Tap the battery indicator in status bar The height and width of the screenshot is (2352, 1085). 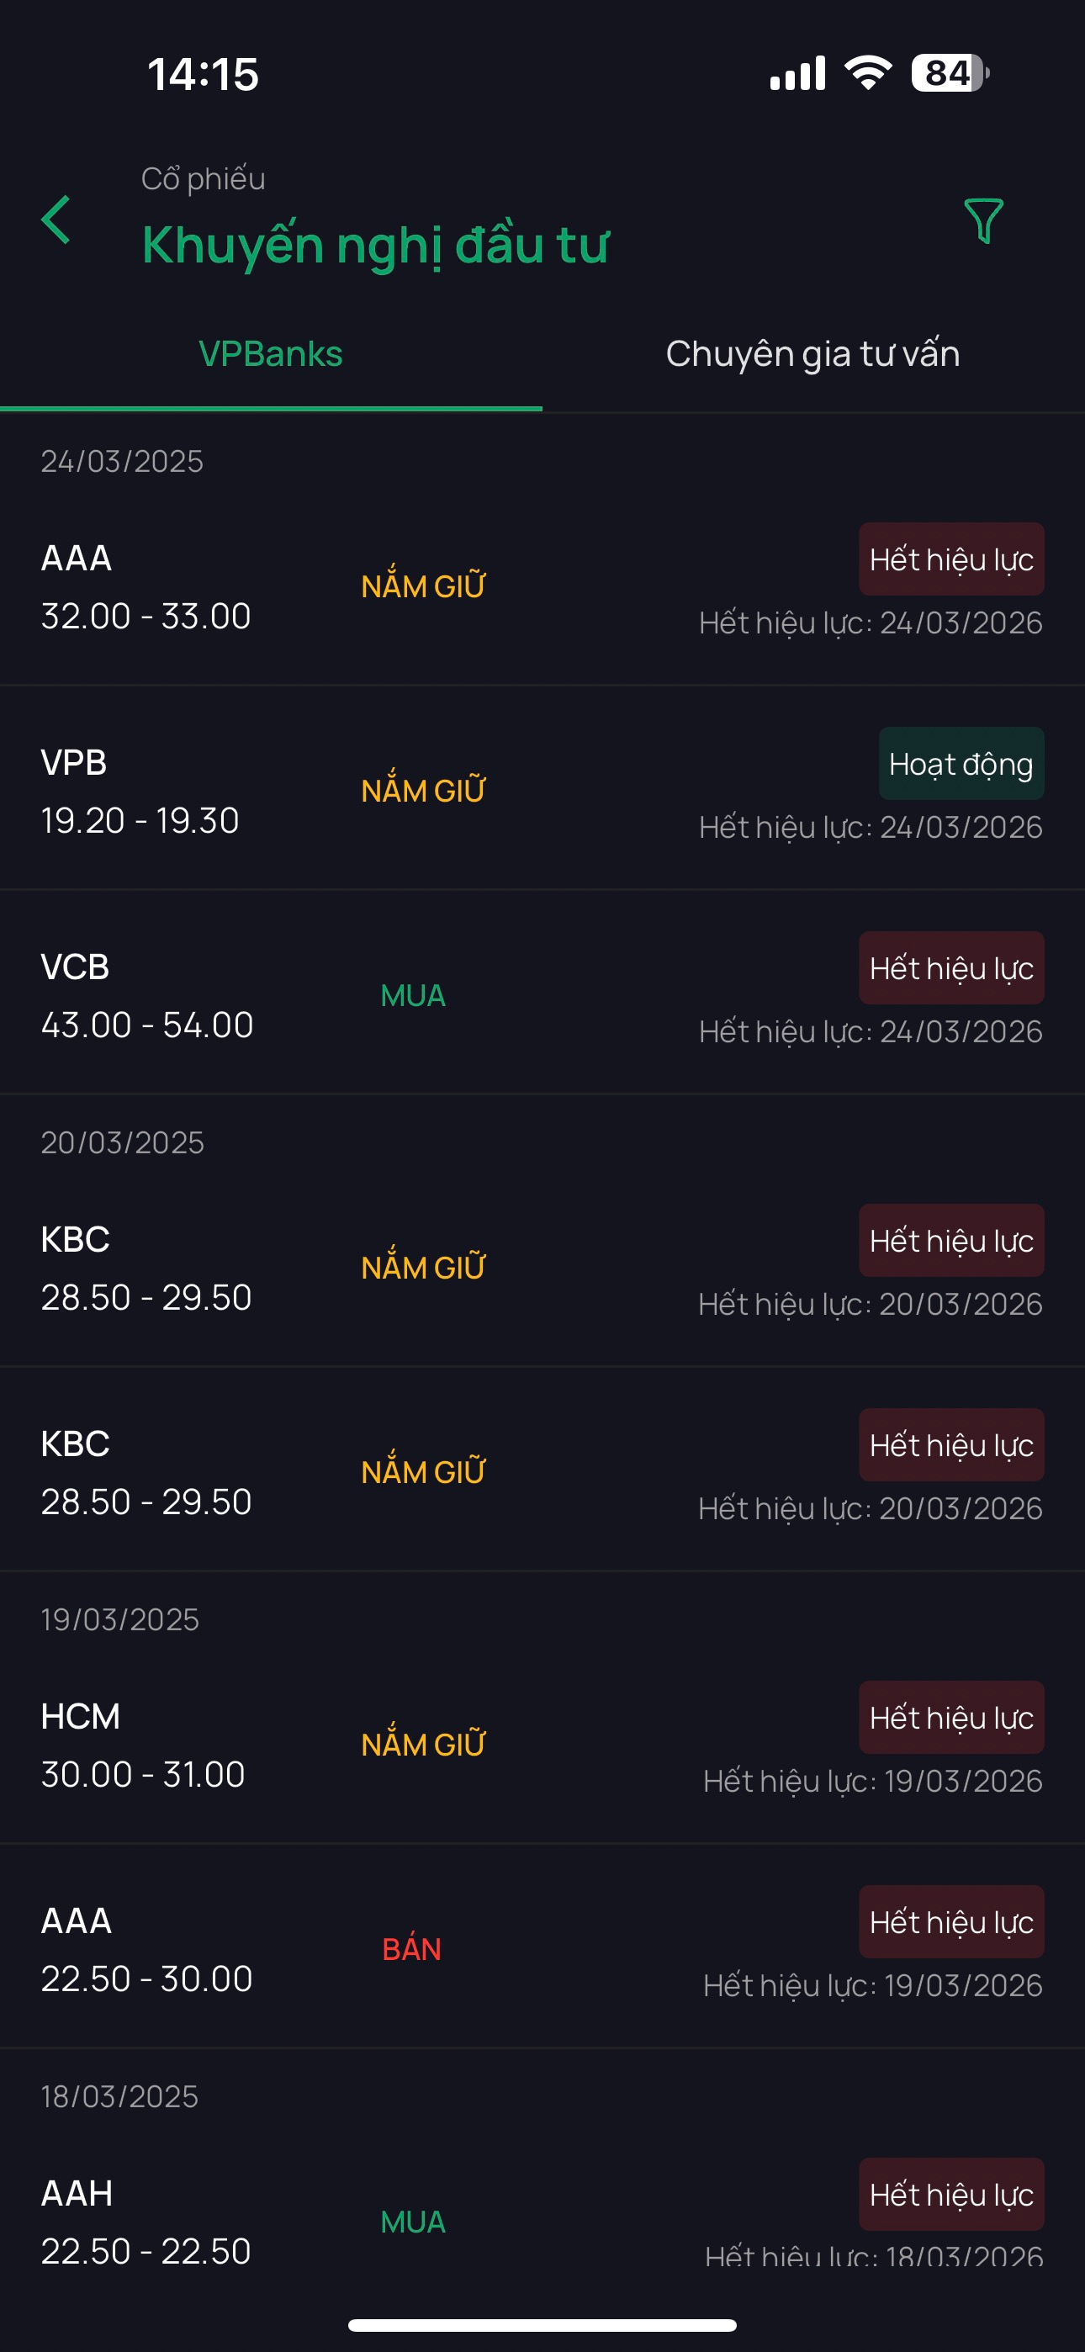949,74
